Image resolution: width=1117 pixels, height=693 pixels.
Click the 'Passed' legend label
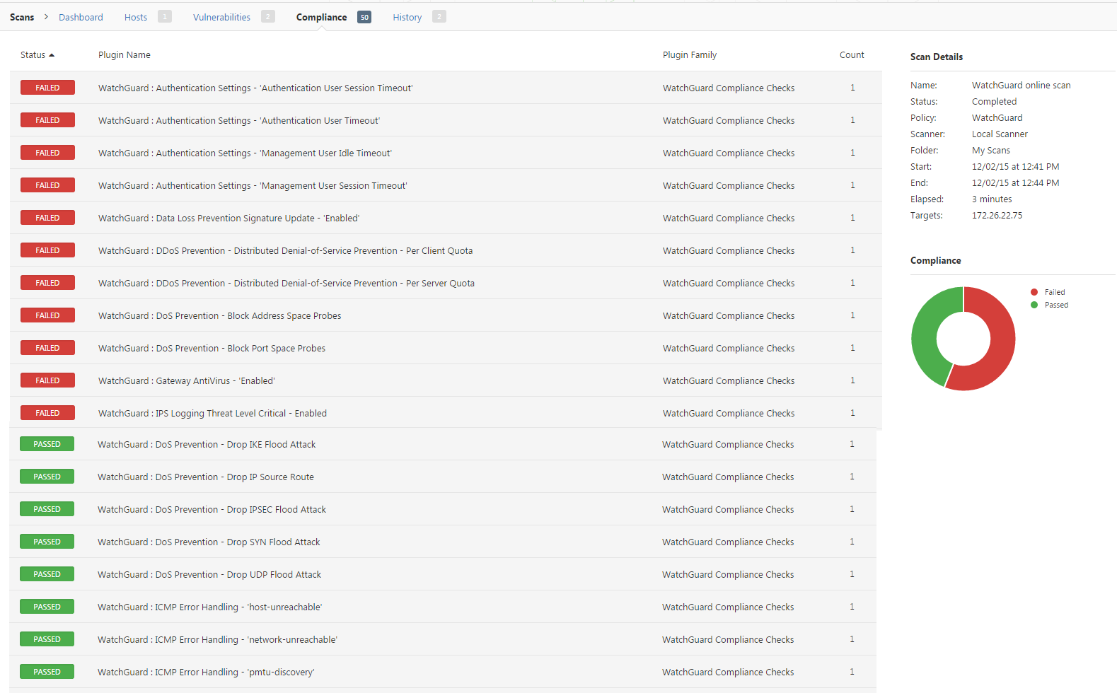[x=1057, y=305]
